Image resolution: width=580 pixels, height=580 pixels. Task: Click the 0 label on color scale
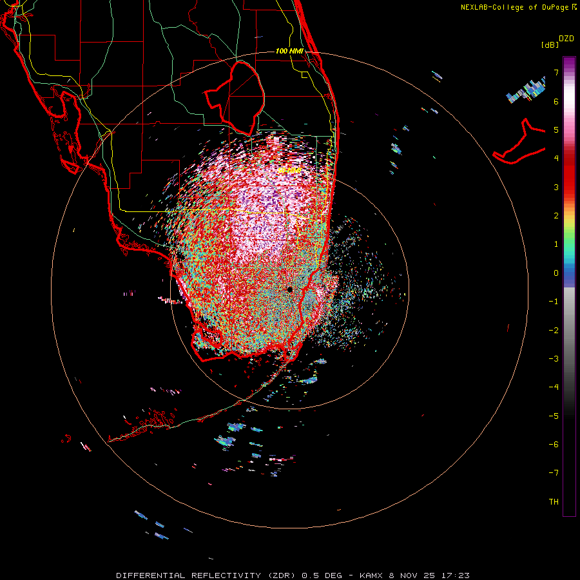(x=556, y=273)
